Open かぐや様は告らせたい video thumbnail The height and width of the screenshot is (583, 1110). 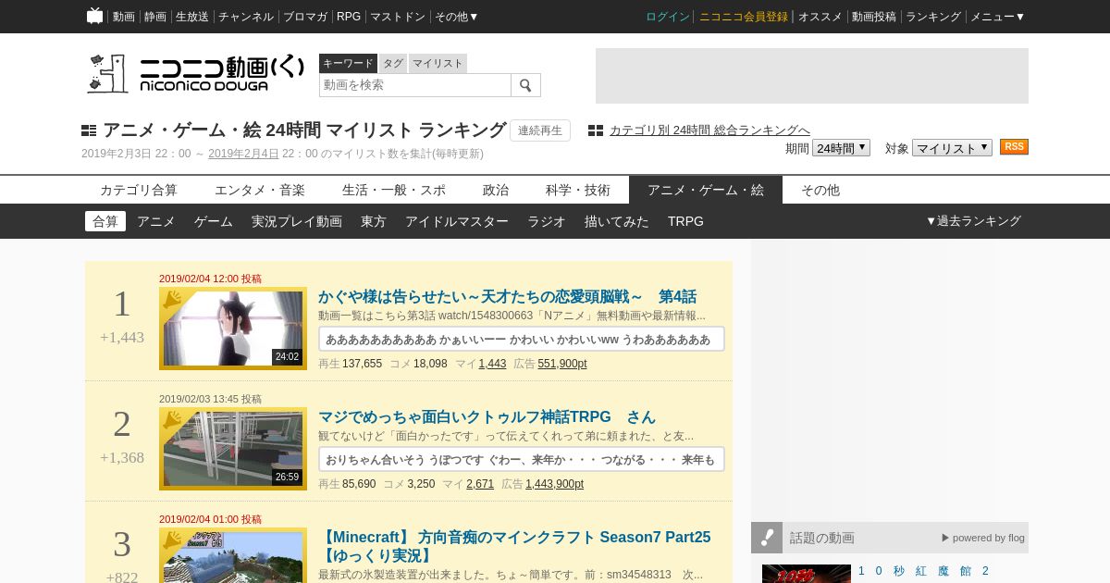click(x=233, y=329)
